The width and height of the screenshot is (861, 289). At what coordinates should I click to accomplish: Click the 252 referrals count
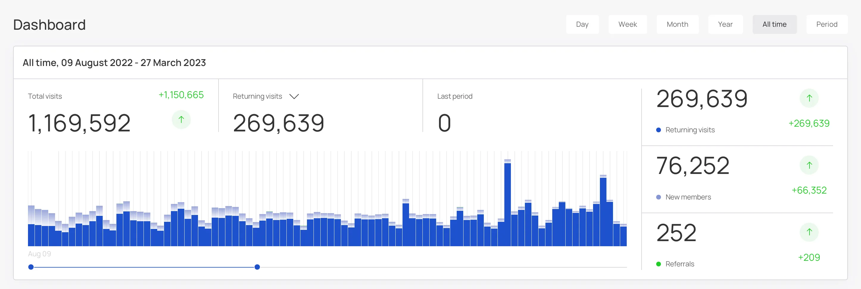[x=676, y=233]
